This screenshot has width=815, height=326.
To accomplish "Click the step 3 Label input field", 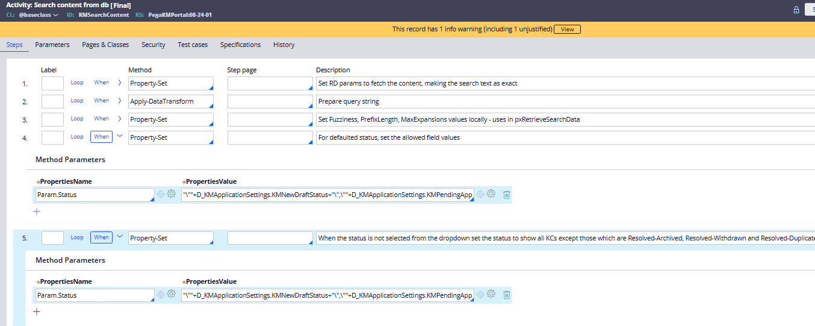I will point(52,119).
